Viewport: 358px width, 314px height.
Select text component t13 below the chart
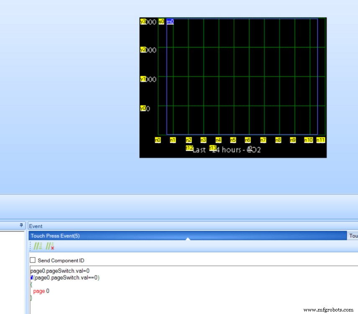pos(213,147)
